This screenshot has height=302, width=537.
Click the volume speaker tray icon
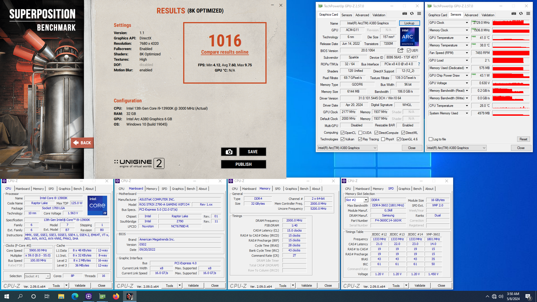click(501, 296)
